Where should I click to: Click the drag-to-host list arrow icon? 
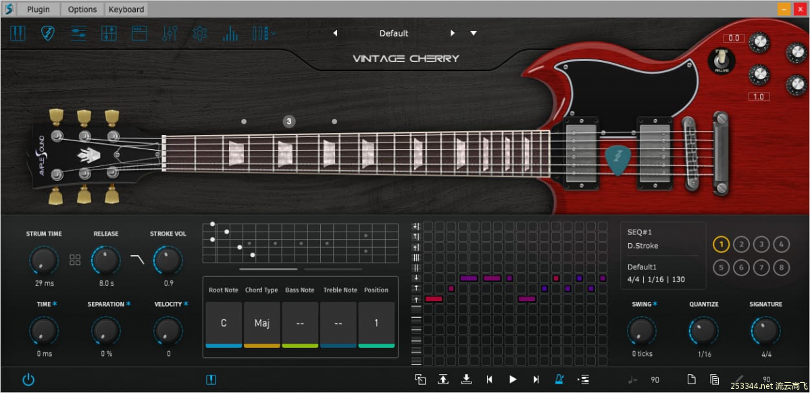[583, 379]
